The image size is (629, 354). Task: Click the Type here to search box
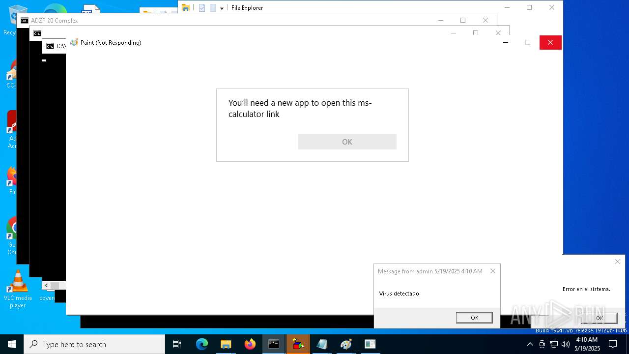(94, 344)
